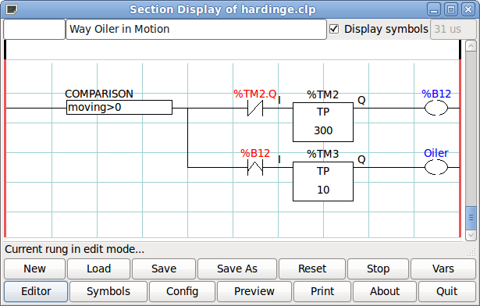This screenshot has width=480, height=306.
Task: Open the Config dialog
Action: pos(182,291)
